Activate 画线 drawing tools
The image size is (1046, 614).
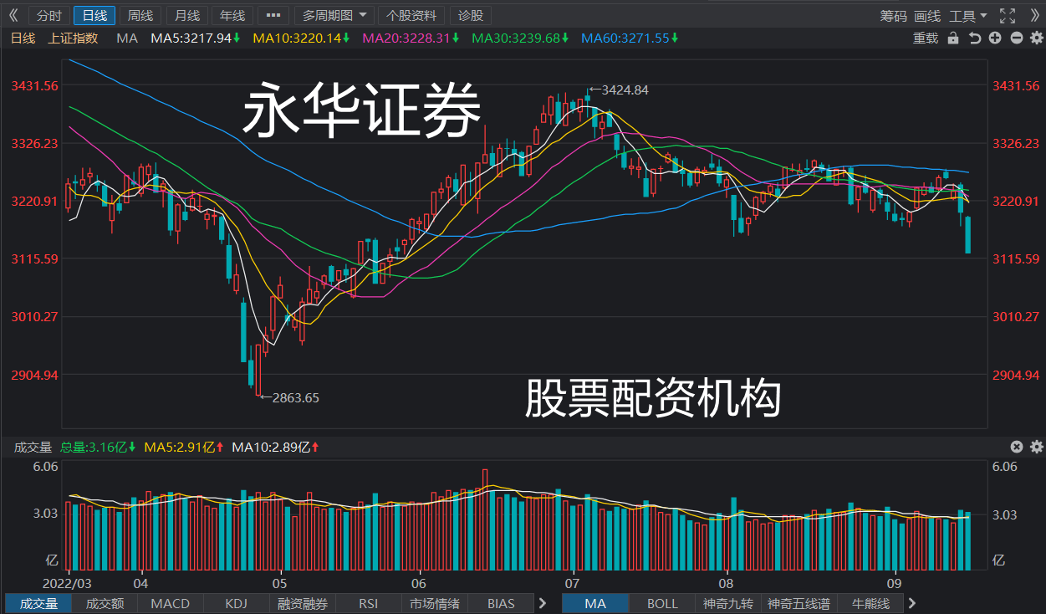pyautogui.click(x=926, y=16)
